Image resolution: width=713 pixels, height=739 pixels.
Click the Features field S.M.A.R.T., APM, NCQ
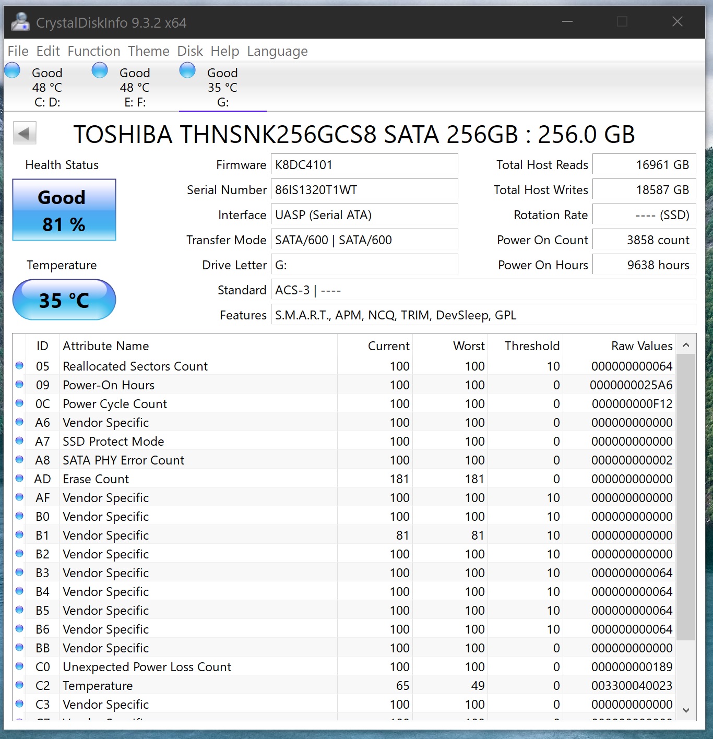(x=483, y=315)
